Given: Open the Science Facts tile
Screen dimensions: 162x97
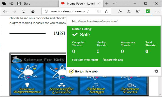Looking at the screenshot, I should coord(130,85).
